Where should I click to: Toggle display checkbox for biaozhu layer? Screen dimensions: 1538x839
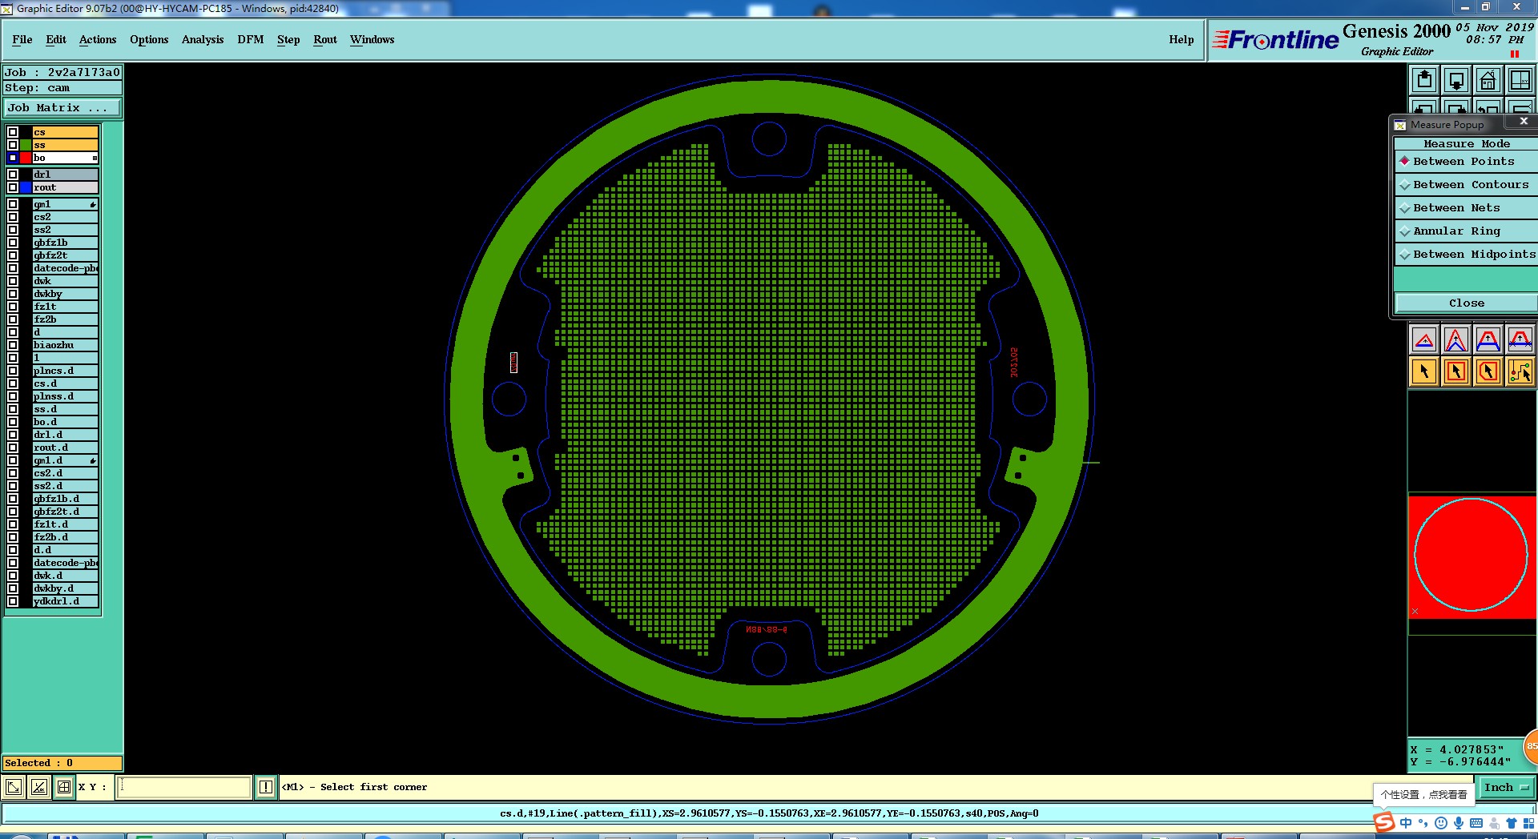click(13, 345)
